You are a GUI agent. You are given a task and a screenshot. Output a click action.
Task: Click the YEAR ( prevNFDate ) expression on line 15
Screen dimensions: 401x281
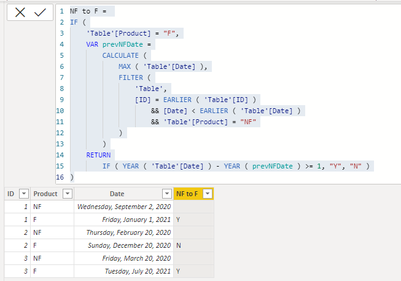[x=262, y=166]
